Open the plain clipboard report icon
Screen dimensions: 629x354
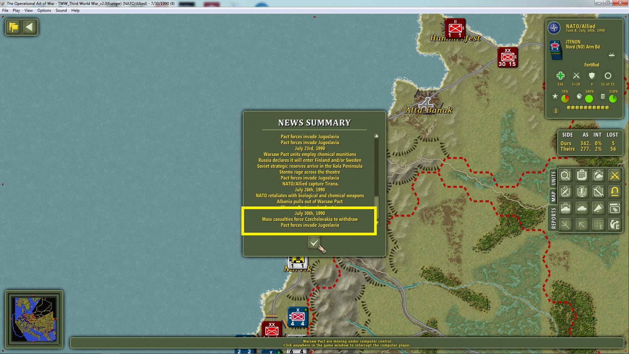(582, 175)
